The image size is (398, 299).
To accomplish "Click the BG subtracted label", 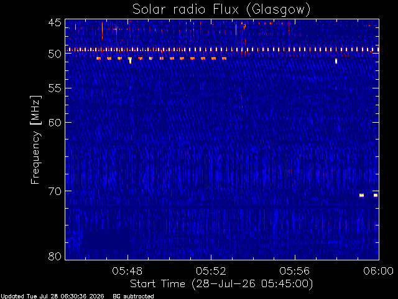I will pos(133,297).
